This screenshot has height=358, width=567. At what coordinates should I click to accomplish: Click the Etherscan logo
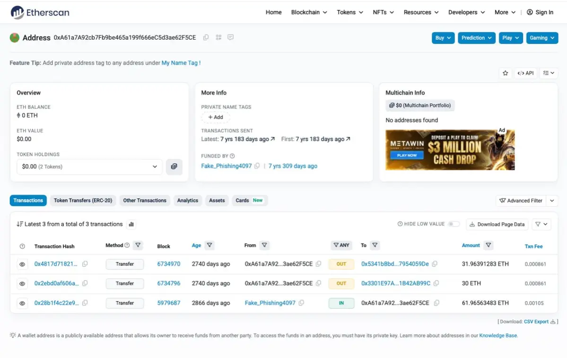tap(40, 12)
